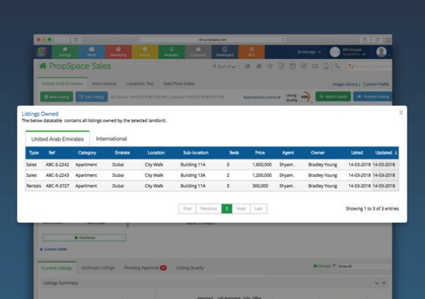Open the Arabic language dropdown
This screenshot has height=299, width=425.
226,66
